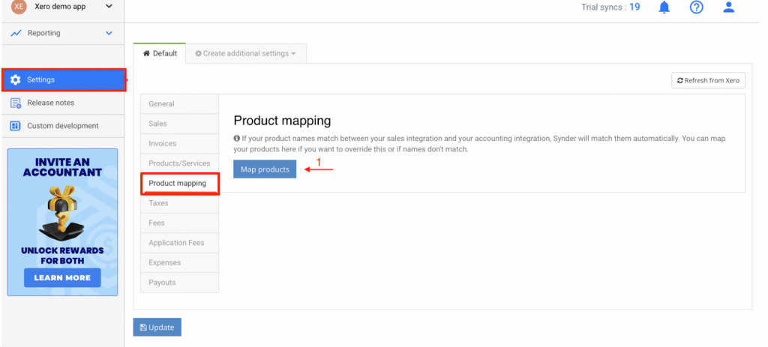Image resolution: width=768 pixels, height=347 pixels.
Task: Click the Reporting chart icon
Action: [x=16, y=33]
